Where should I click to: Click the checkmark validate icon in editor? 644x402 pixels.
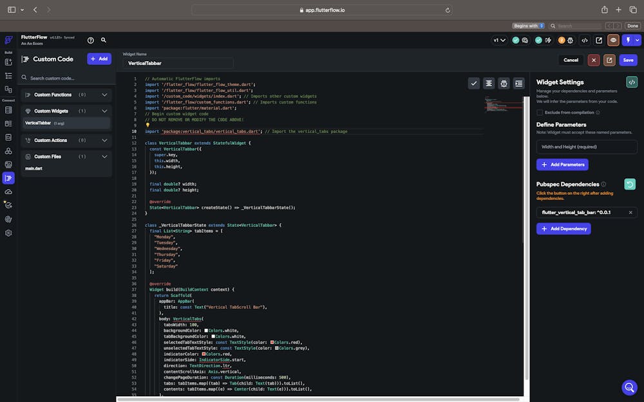474,83
